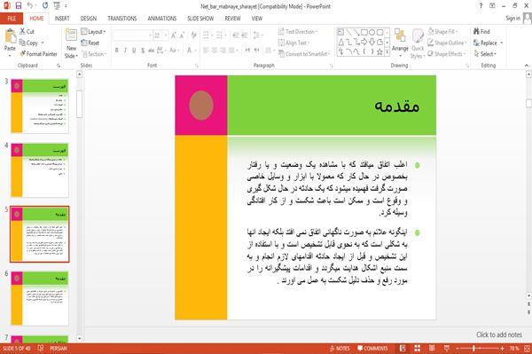The image size is (532, 354).
Task: Click the Redo icon in title bar
Action: click(45, 5)
